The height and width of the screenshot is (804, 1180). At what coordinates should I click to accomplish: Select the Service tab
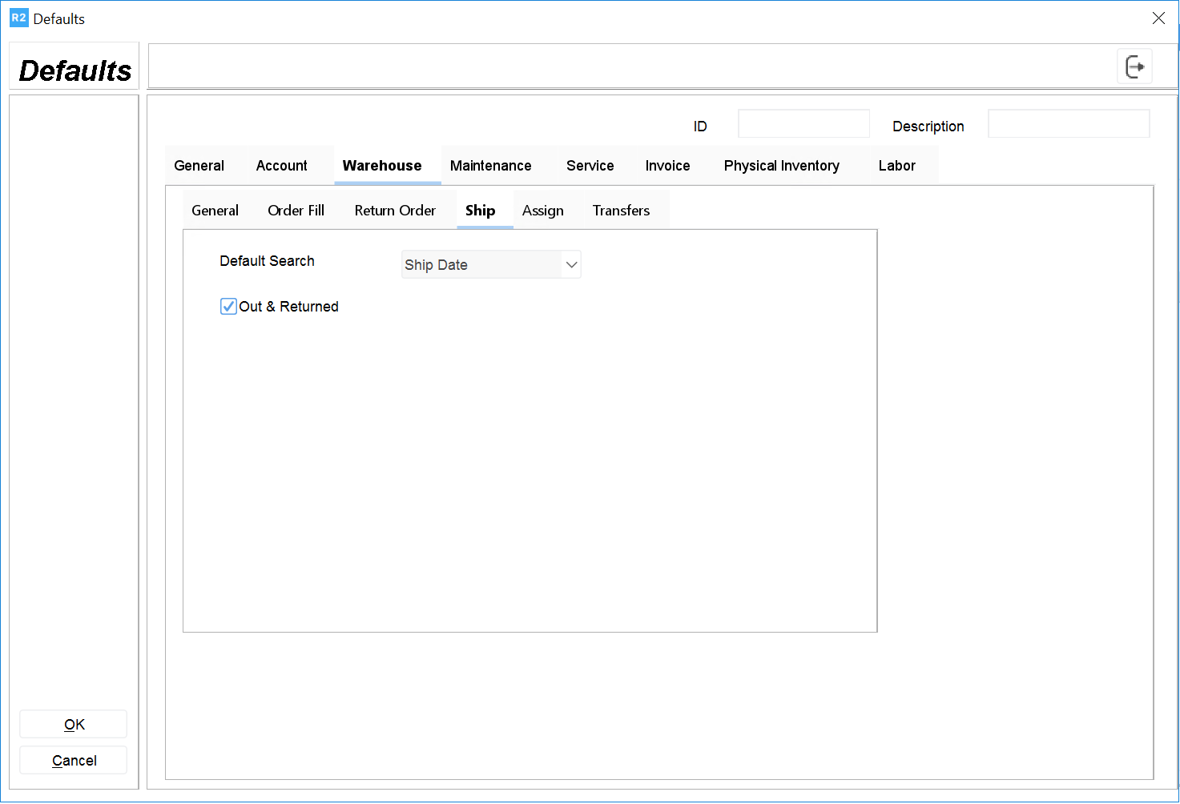point(590,166)
